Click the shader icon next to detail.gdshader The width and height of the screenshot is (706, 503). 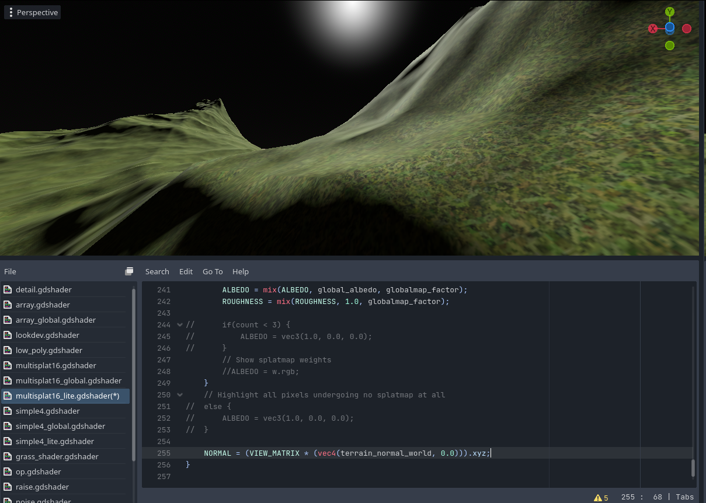8,289
